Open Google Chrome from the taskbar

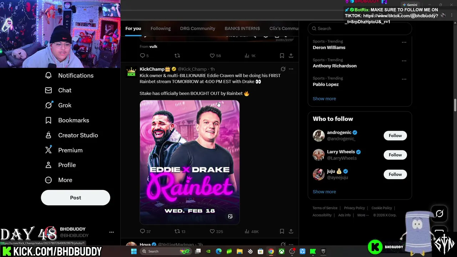pyautogui.click(x=271, y=251)
